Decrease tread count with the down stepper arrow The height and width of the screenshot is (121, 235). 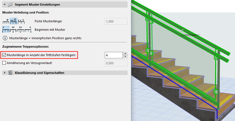coord(125,57)
